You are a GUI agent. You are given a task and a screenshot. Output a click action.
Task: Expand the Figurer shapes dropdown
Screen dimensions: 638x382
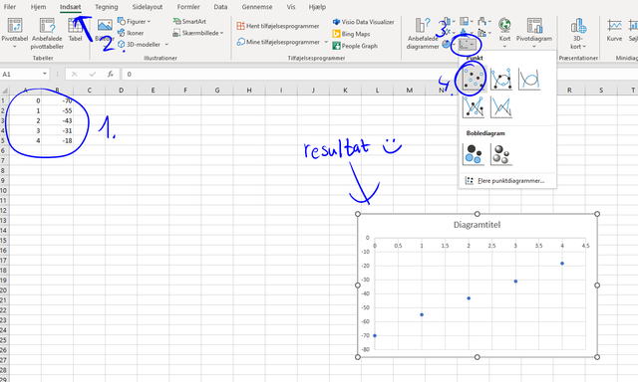(149, 22)
